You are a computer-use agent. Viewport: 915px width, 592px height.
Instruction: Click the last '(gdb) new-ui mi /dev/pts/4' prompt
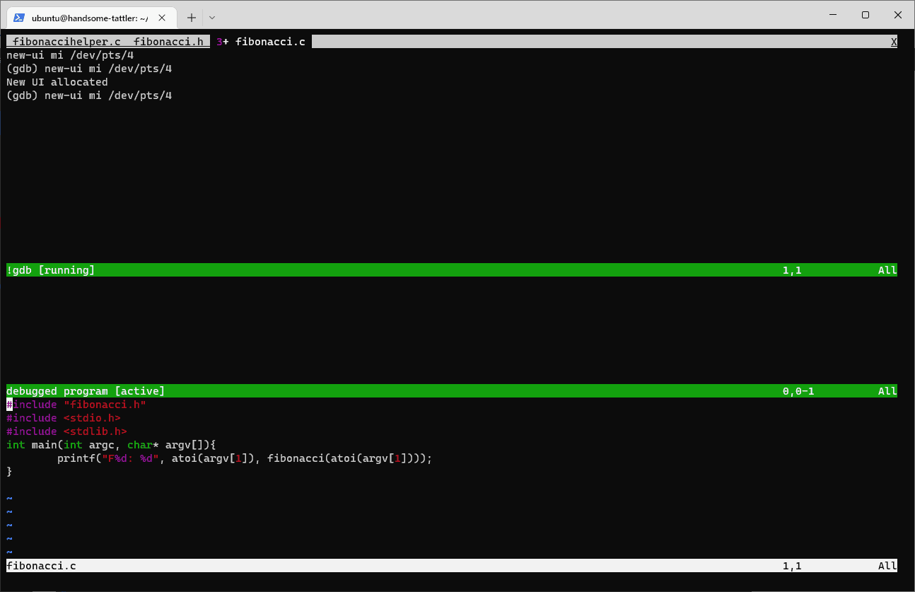click(89, 95)
